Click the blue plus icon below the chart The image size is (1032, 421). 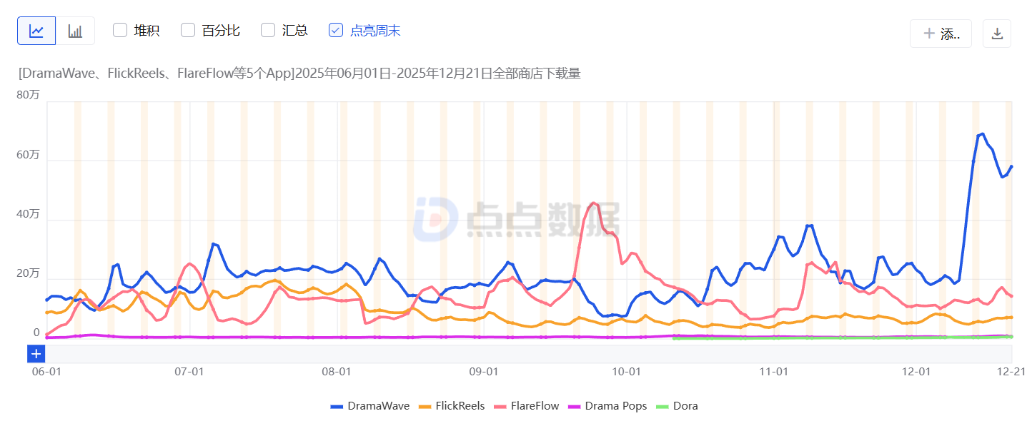click(x=36, y=353)
